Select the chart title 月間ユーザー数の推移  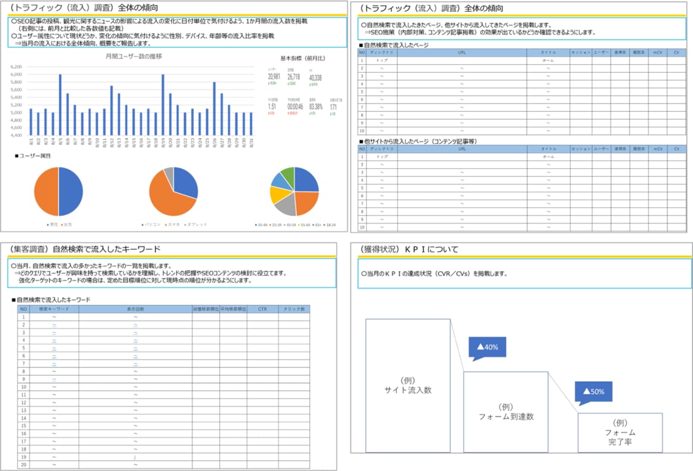133,56
